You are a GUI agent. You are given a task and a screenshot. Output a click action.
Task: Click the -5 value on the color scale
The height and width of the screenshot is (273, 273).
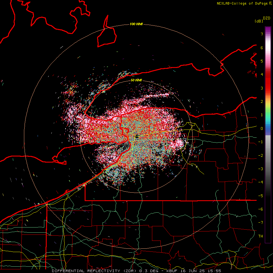point(261,196)
